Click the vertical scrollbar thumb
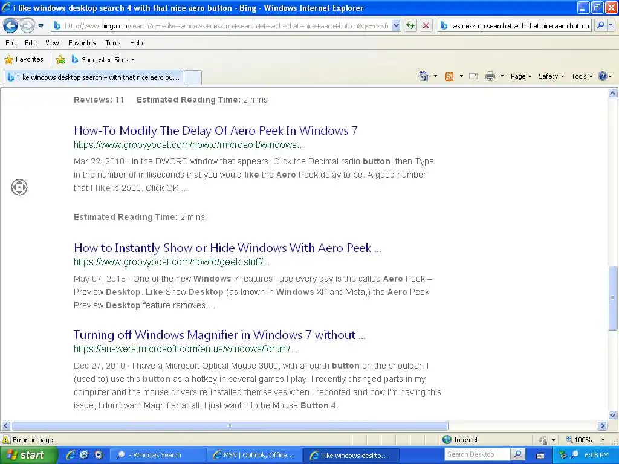Screen dimensions: 619x464 613,298
